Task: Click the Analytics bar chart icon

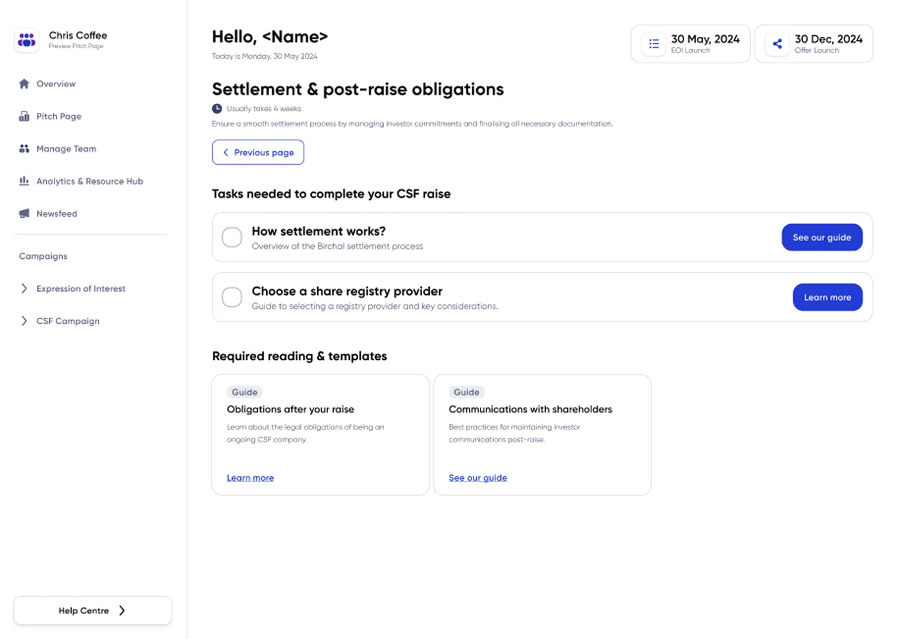Action: point(24,181)
